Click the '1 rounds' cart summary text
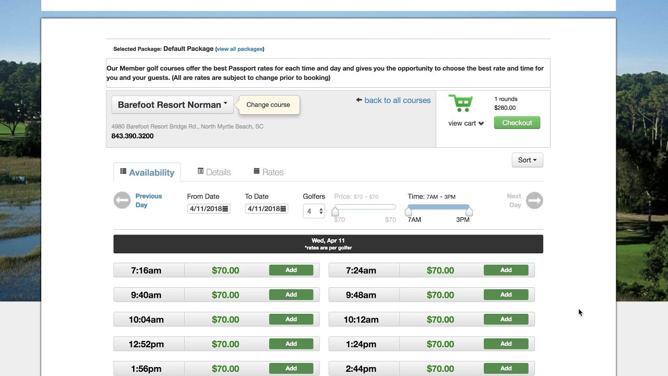The width and height of the screenshot is (668, 376). pyautogui.click(x=506, y=99)
